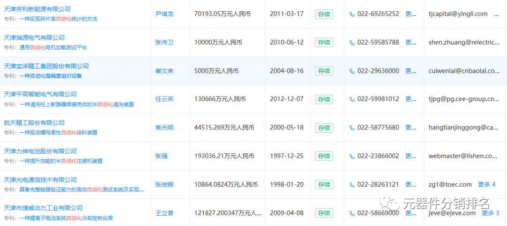Open company 天津宝涞精工集团股份有限公司

pyautogui.click(x=46, y=66)
